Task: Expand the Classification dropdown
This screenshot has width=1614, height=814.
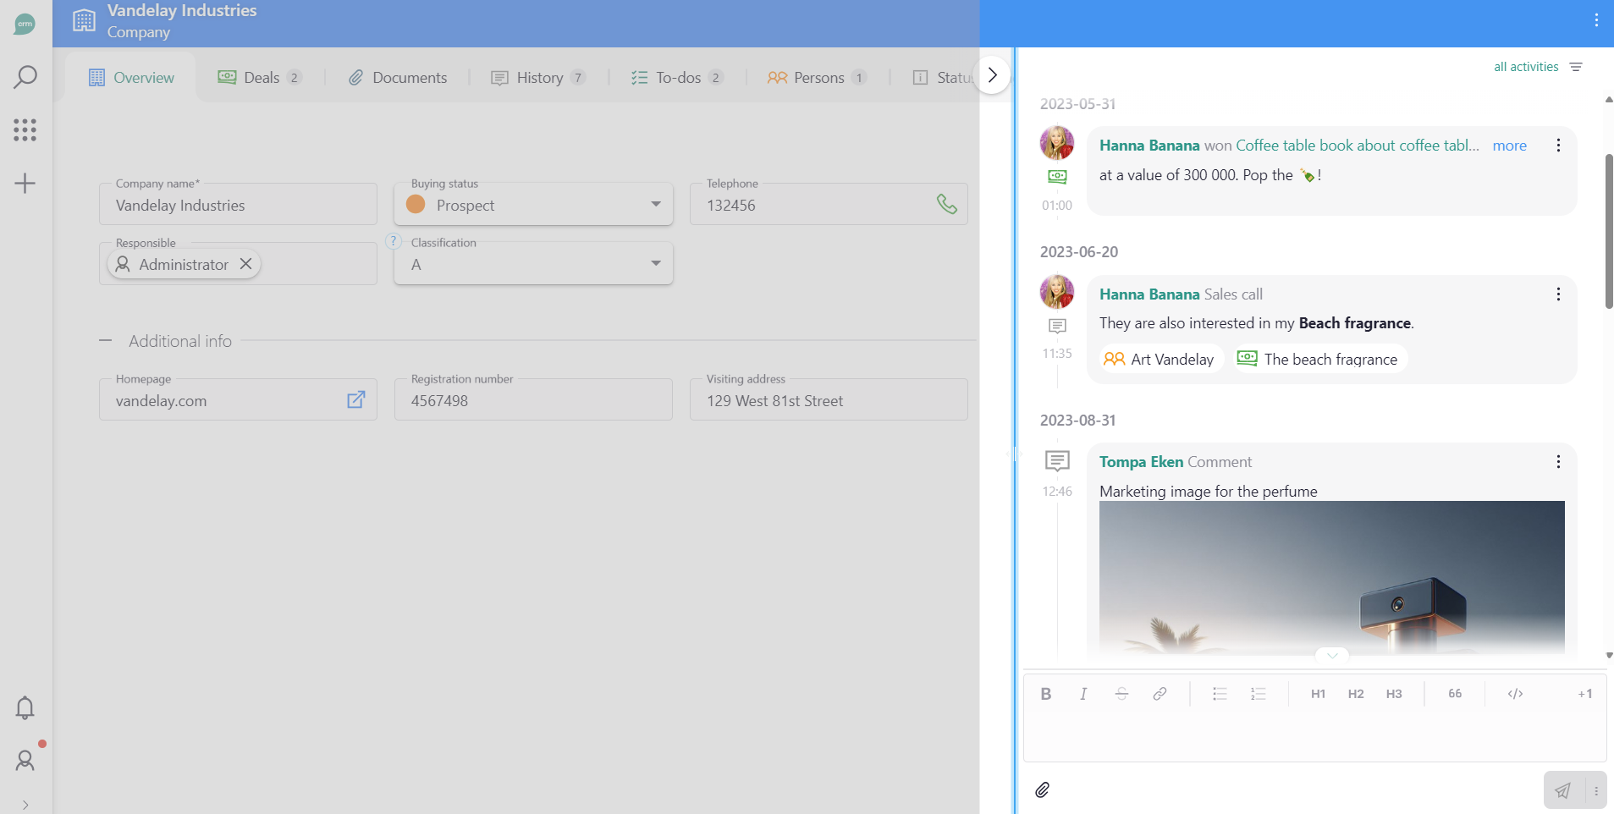Action: coord(533,264)
